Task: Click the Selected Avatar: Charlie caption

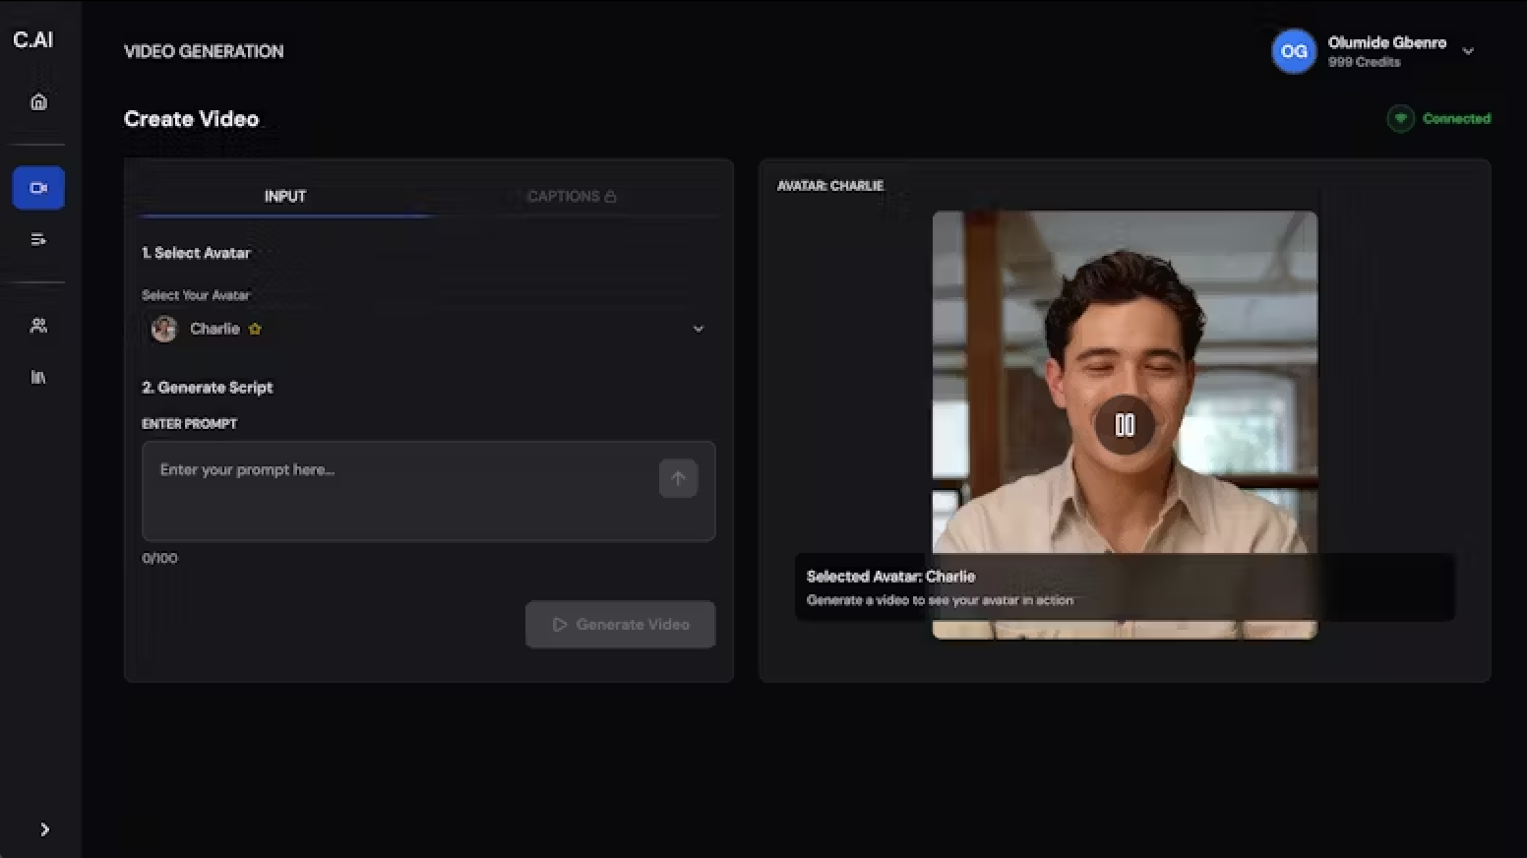Action: (890, 577)
